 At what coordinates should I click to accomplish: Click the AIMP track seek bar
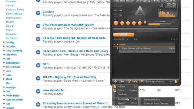pos(145,29)
